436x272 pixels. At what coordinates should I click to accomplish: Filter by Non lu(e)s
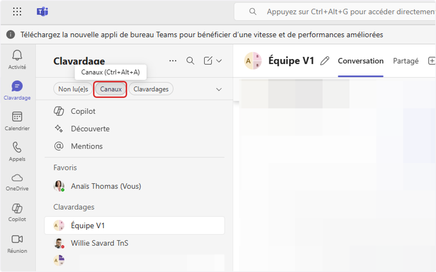73,89
